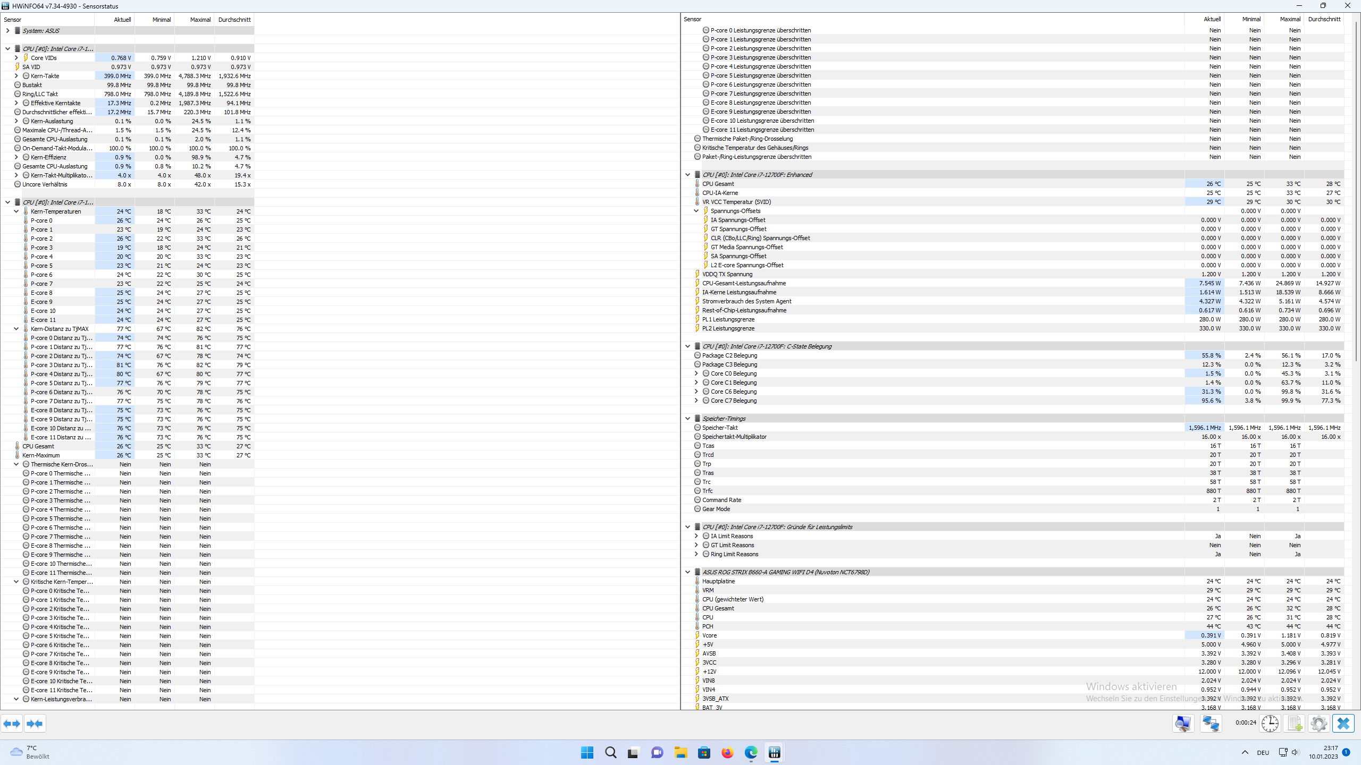Screen dimensions: 1361x765
Task: Expand the IA Limit Reasons entry
Action: tap(696, 536)
